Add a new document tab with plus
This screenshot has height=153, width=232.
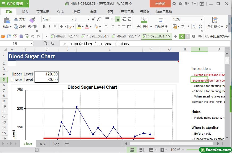[x=175, y=36]
